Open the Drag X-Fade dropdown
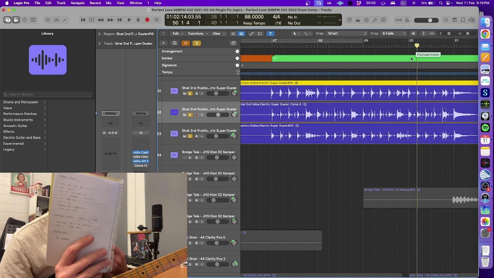Image resolution: width=494 pixels, height=278 pixels. (394, 34)
